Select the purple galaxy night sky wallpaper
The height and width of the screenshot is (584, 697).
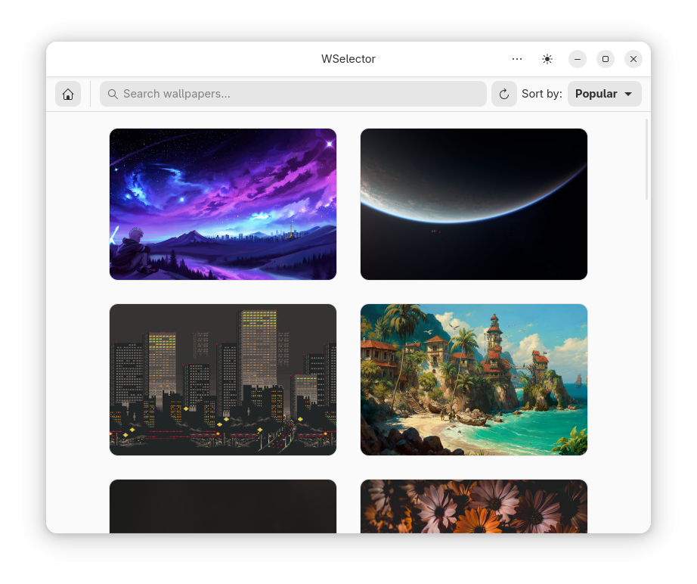(x=223, y=204)
